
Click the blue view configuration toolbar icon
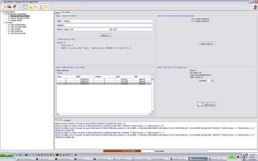click(x=25, y=7)
